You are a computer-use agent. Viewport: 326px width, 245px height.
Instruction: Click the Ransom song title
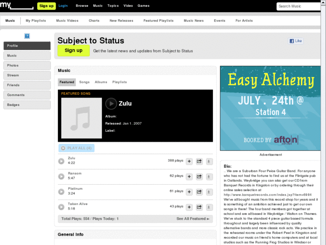74,173
